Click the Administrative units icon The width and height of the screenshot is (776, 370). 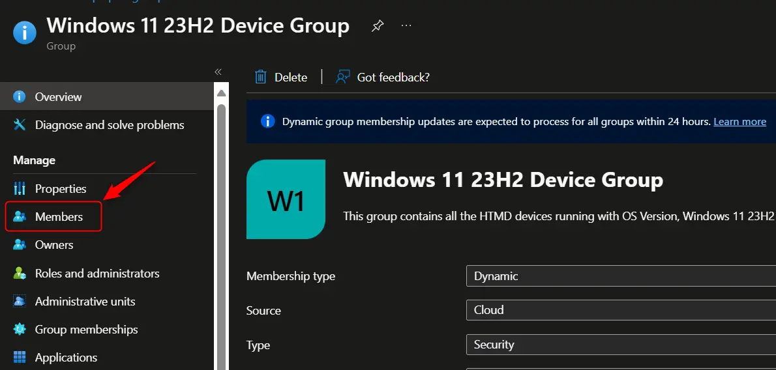pyautogui.click(x=20, y=301)
